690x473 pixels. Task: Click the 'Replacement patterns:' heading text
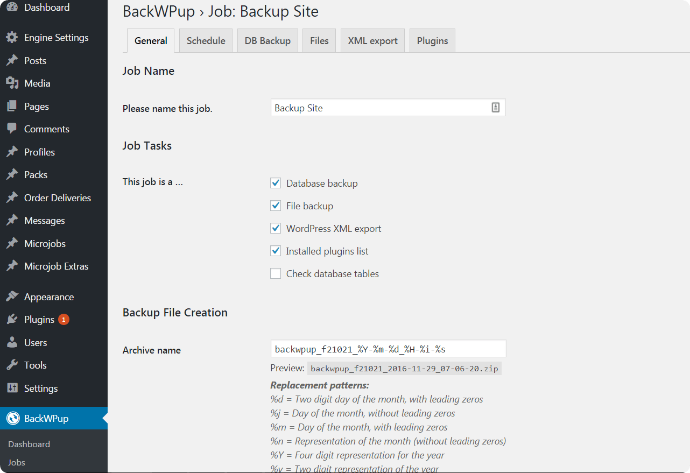point(320,385)
